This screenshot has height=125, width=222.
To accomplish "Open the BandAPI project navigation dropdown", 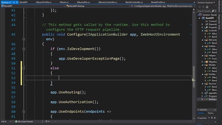I will coord(64,6).
